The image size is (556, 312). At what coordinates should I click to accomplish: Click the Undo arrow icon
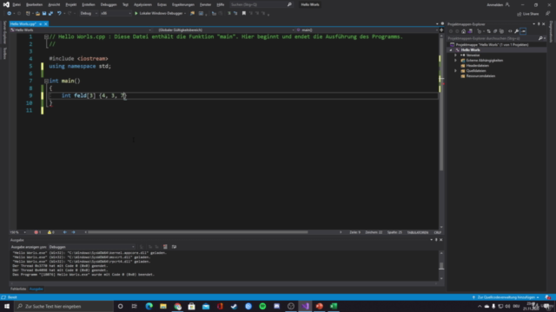click(59, 14)
